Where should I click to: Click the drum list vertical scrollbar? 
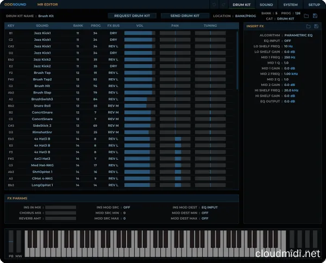tap(237, 60)
